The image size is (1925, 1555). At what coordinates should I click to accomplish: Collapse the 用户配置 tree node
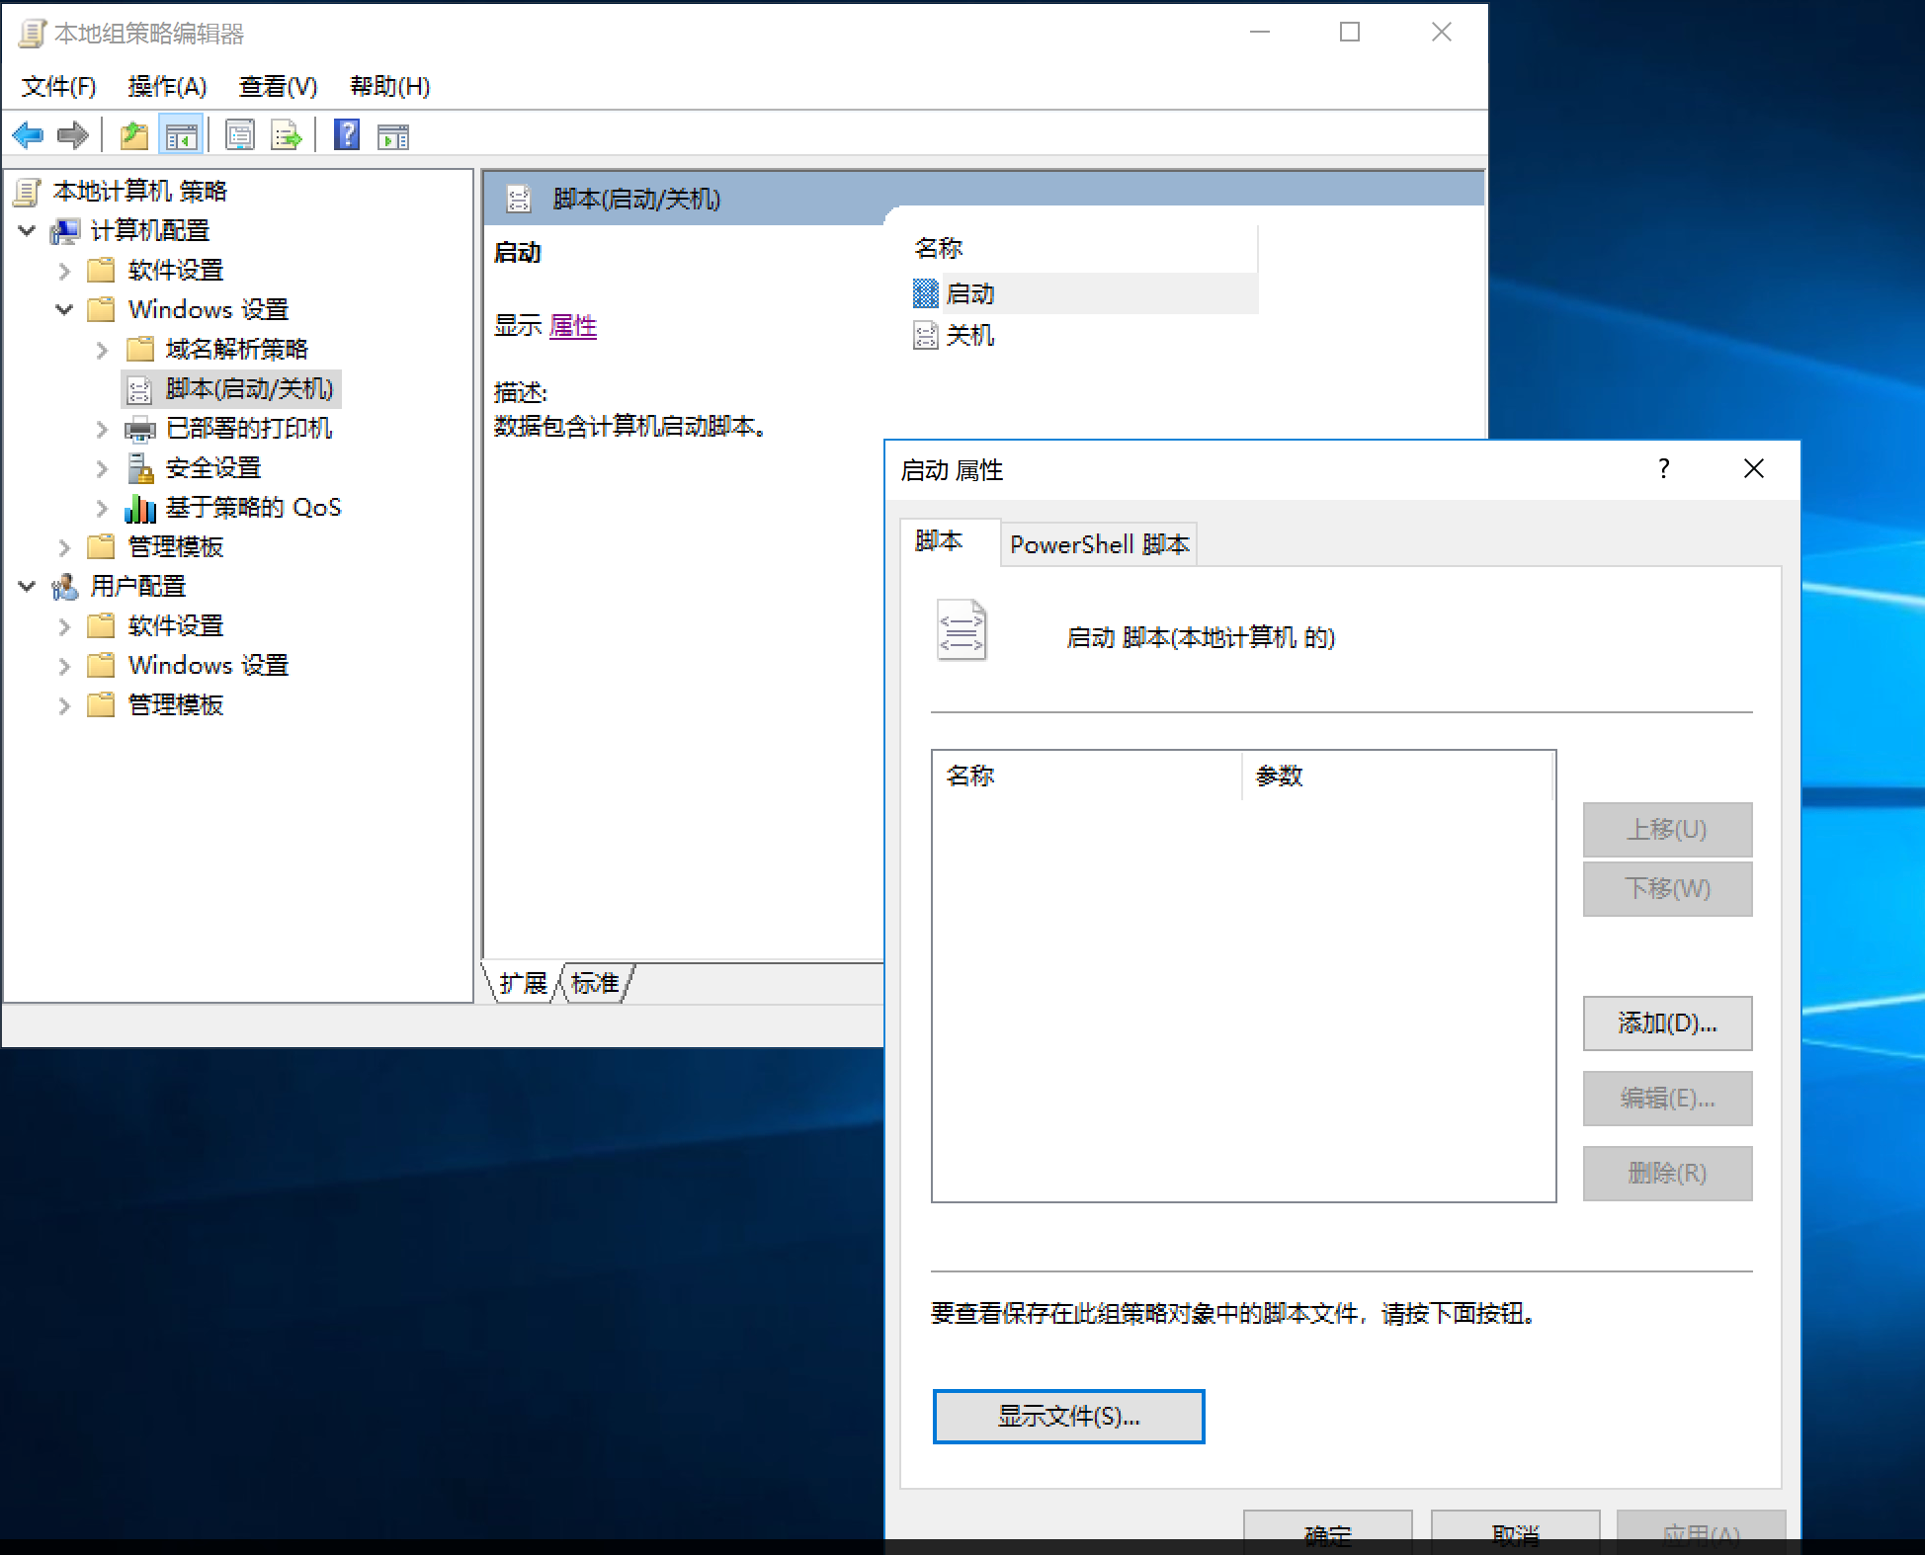click(x=27, y=587)
